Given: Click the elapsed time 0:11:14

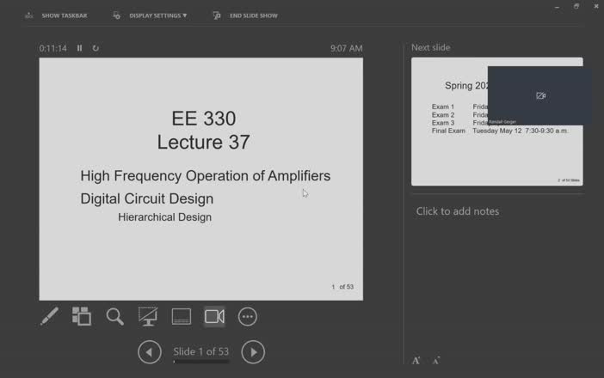Looking at the screenshot, I should tap(52, 48).
